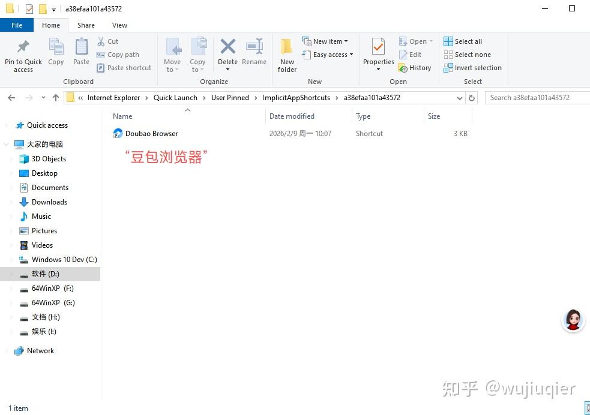This screenshot has height=415, width=590.
Task: Open 3D Objects folder
Action: (49, 159)
